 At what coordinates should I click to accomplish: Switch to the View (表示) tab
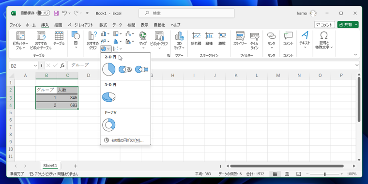coord(144,25)
